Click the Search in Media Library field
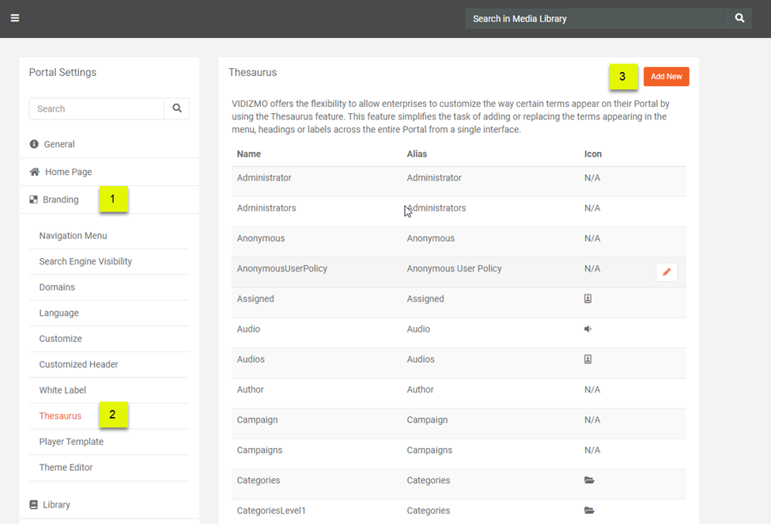 click(x=596, y=18)
